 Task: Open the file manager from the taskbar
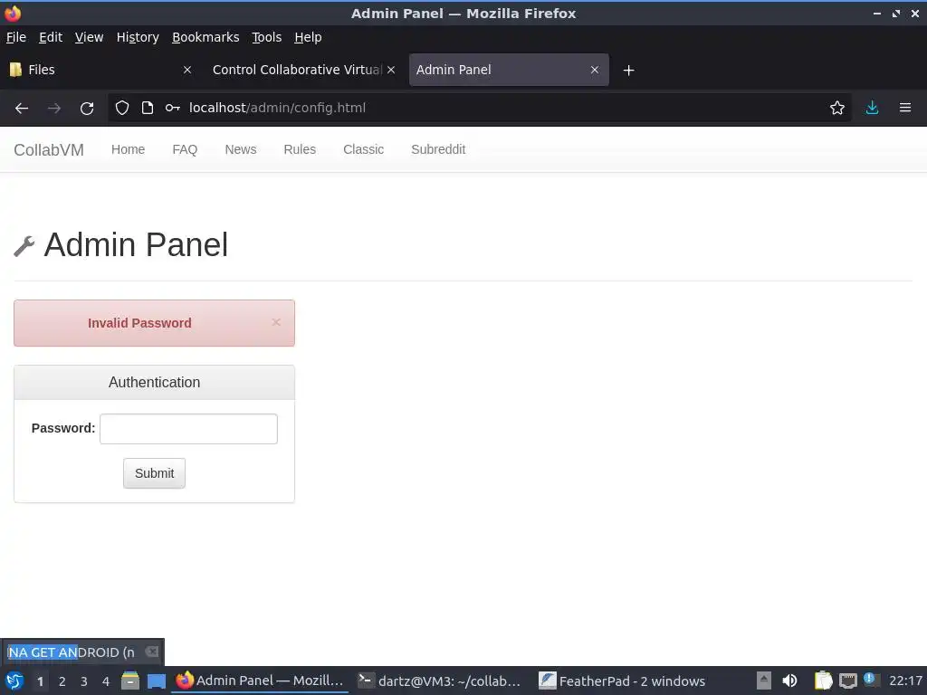(x=130, y=681)
